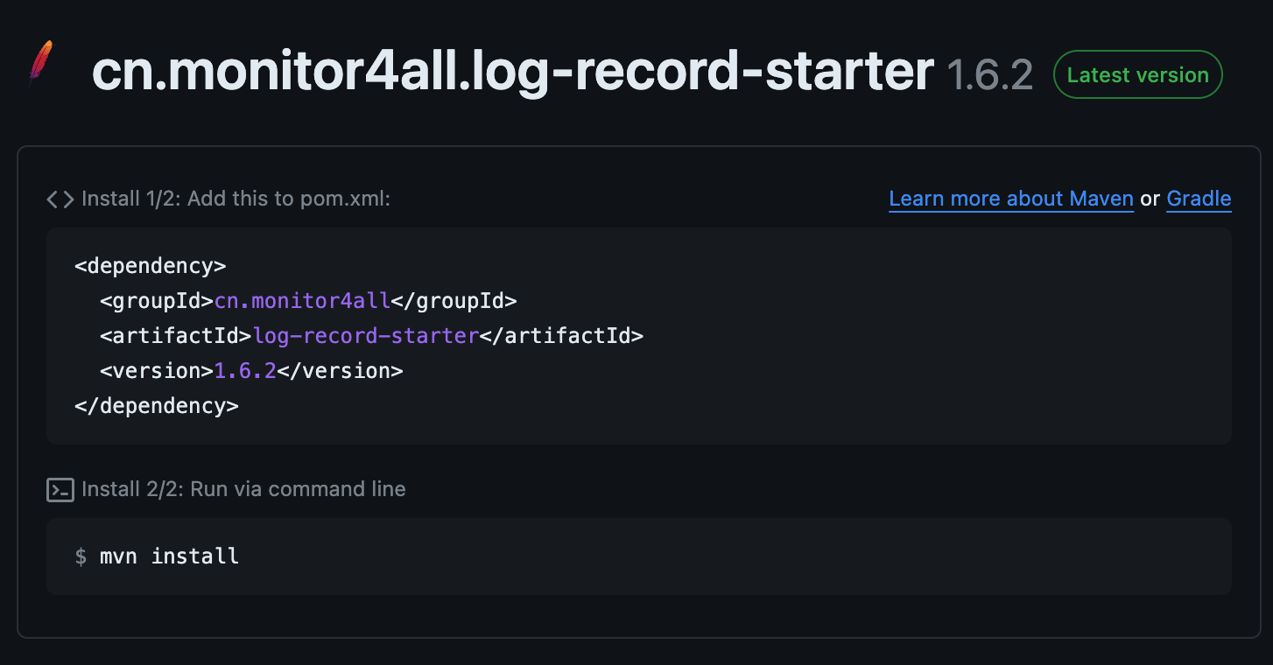Select the purple 1.6.2 version value in code

coord(245,371)
